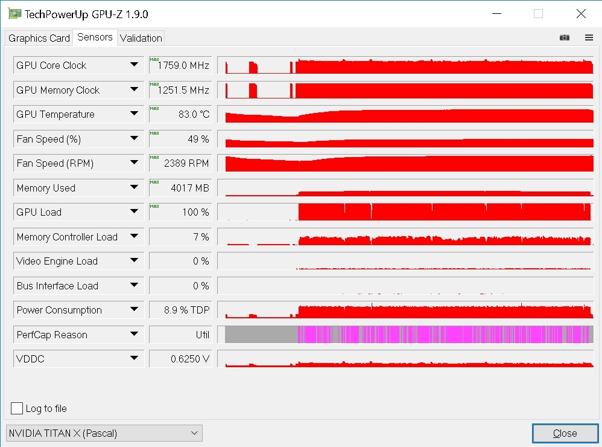602x447 pixels.
Task: Click the 2389 RPM fan speed value
Action: click(180, 163)
